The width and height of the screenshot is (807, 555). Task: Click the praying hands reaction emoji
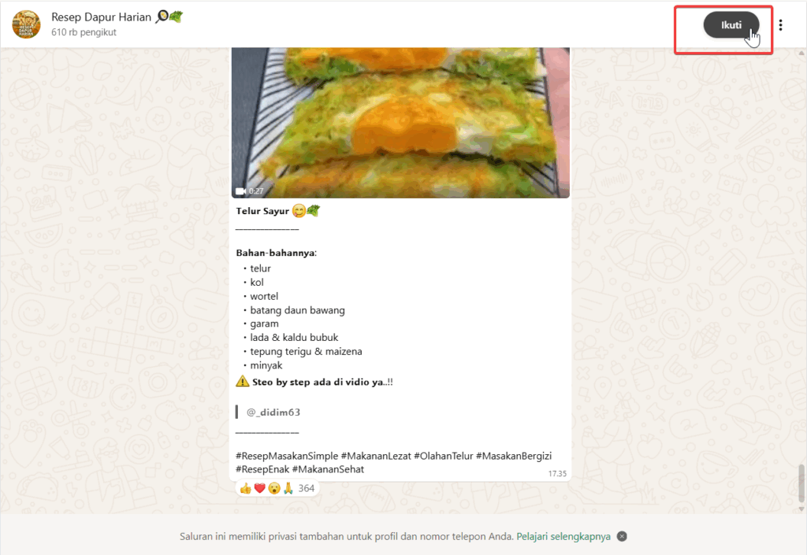click(288, 488)
